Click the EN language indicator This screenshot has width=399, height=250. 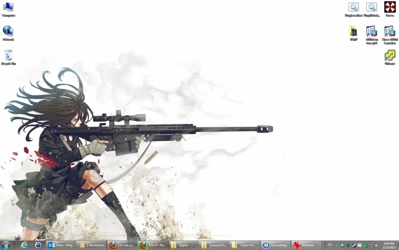pos(330,245)
